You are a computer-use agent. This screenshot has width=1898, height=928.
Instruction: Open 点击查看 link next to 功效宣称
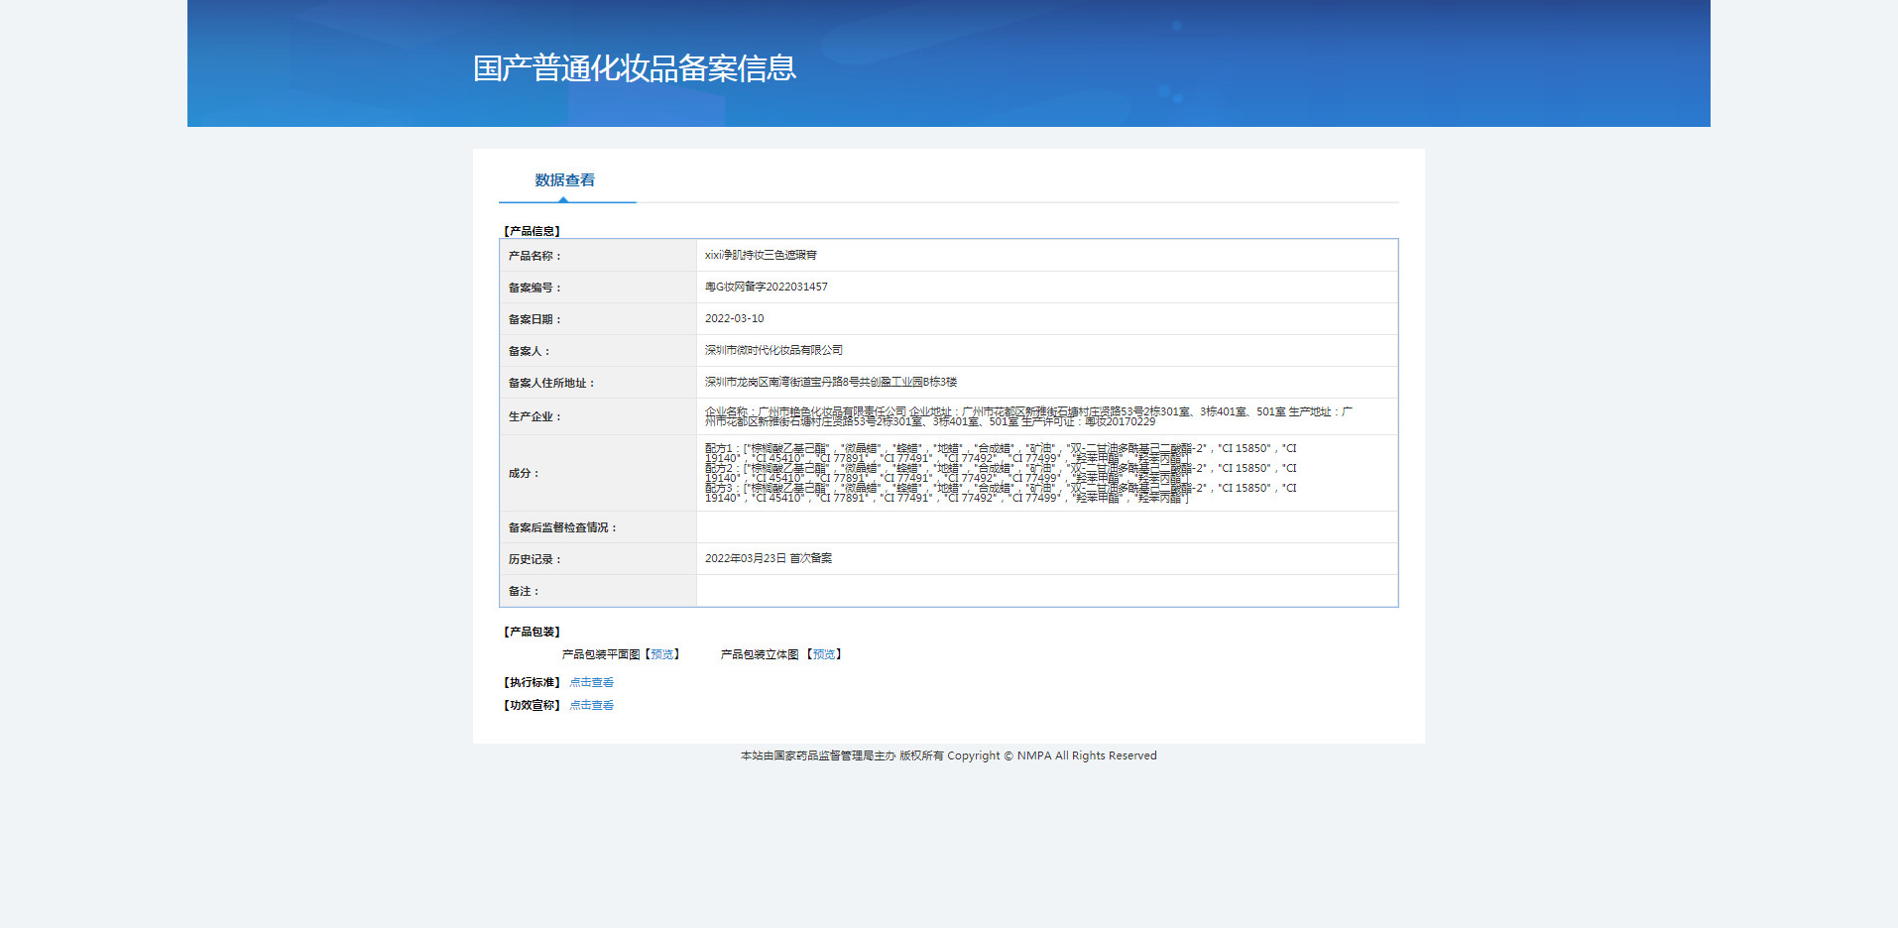[x=592, y=705]
